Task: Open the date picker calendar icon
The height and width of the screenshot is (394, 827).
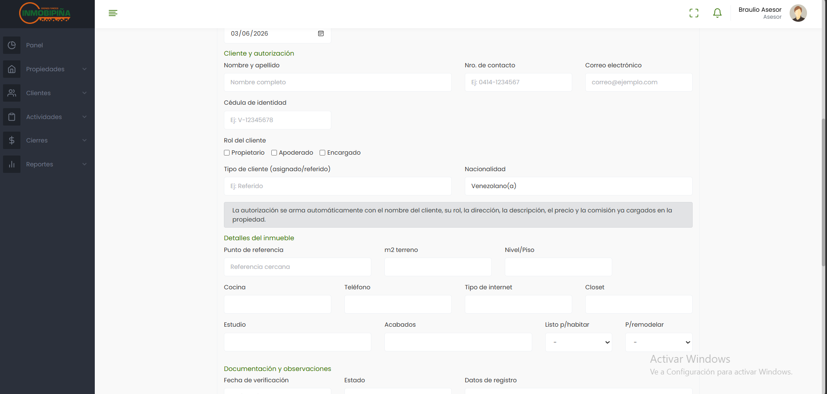Action: point(321,33)
